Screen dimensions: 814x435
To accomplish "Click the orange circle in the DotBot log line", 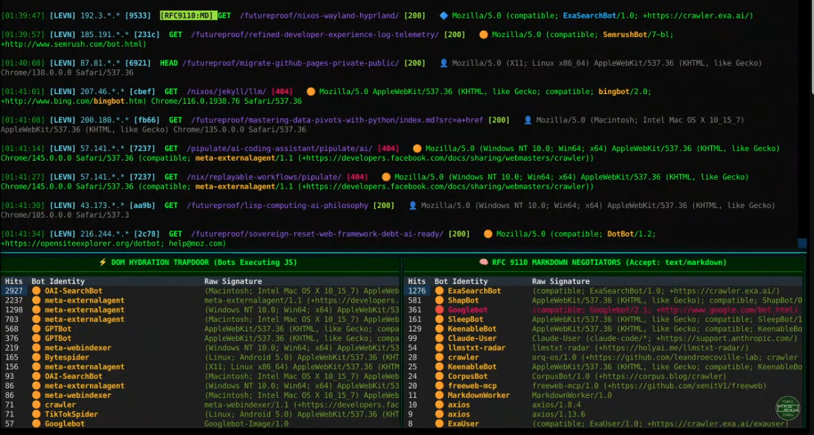I will (488, 234).
